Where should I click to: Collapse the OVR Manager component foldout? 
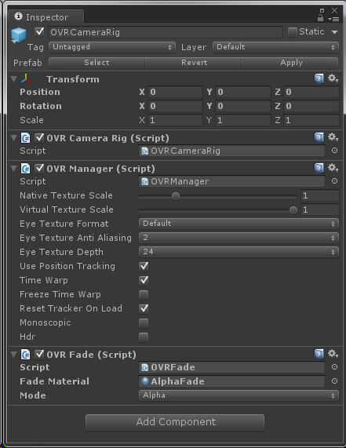(13, 168)
